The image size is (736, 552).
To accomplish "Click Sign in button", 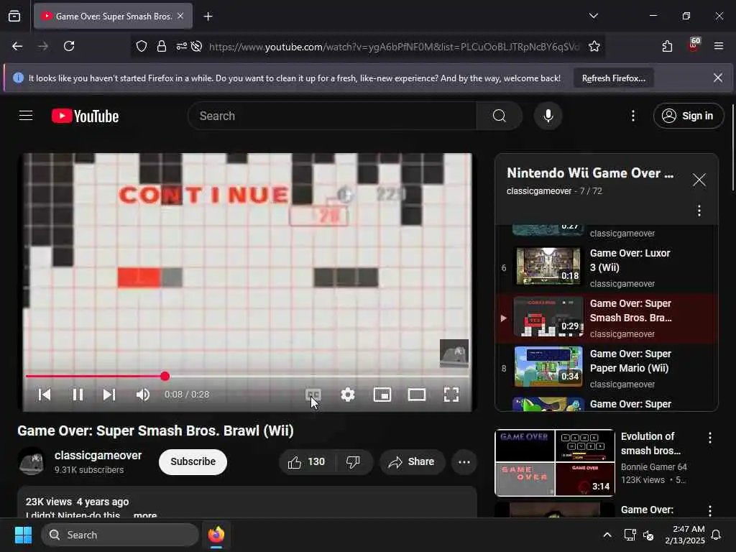I will [x=689, y=116].
